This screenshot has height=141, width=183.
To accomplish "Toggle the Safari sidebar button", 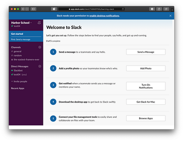I will (33, 9).
